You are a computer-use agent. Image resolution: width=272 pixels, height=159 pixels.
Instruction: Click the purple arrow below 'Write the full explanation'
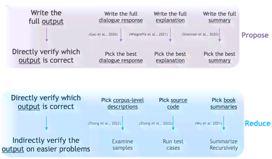170,35
